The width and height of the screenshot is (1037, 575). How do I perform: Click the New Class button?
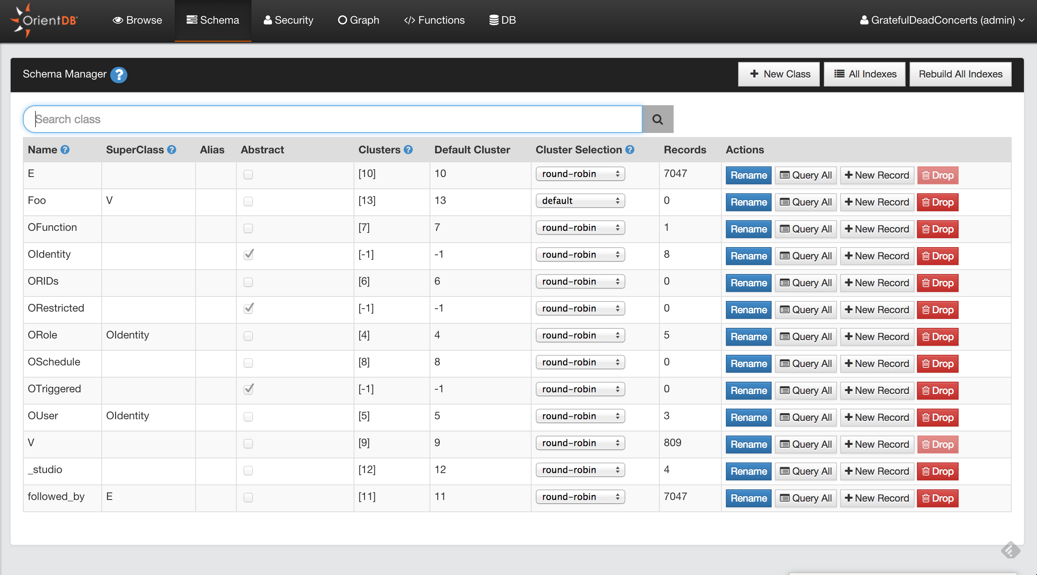779,74
